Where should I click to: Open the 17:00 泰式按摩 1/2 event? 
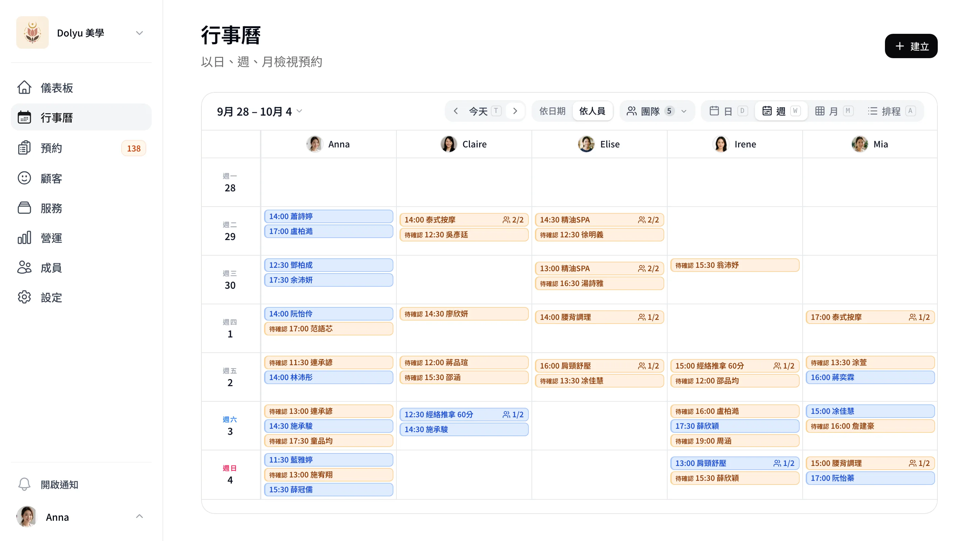pyautogui.click(x=870, y=317)
